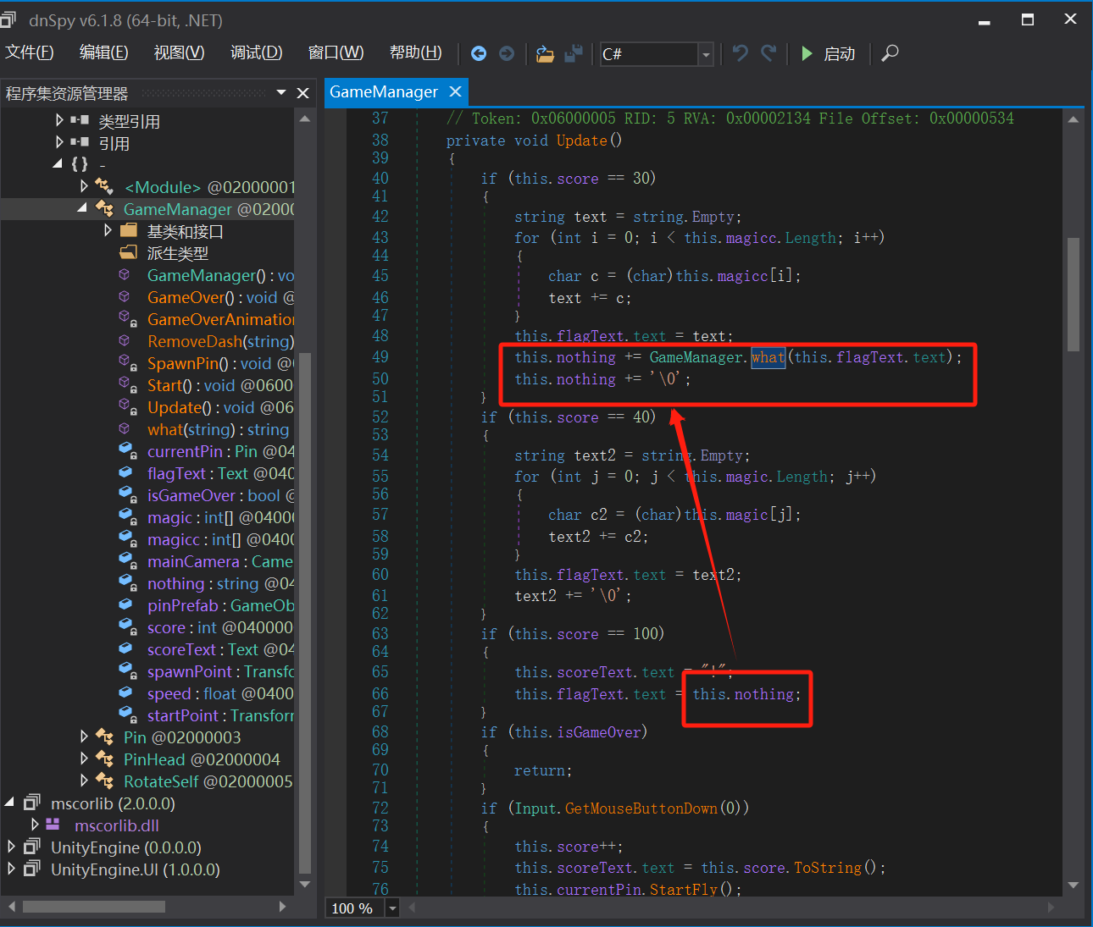
Task: Click the redo icon in toolbar
Action: tap(768, 53)
